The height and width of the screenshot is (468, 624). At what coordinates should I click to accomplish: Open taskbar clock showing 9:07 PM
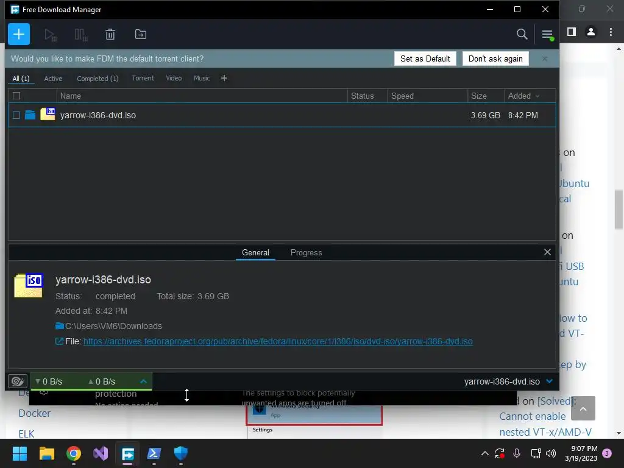click(x=581, y=453)
